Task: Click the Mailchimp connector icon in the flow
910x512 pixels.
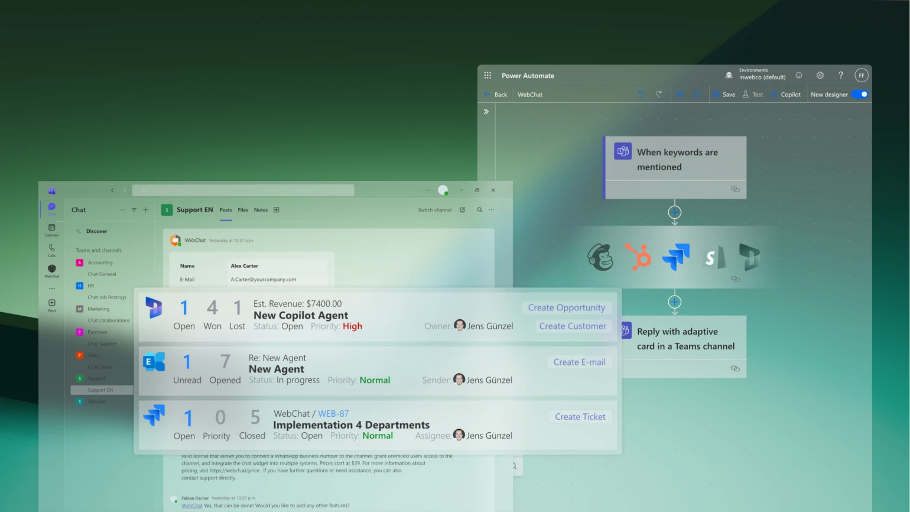Action: [601, 257]
